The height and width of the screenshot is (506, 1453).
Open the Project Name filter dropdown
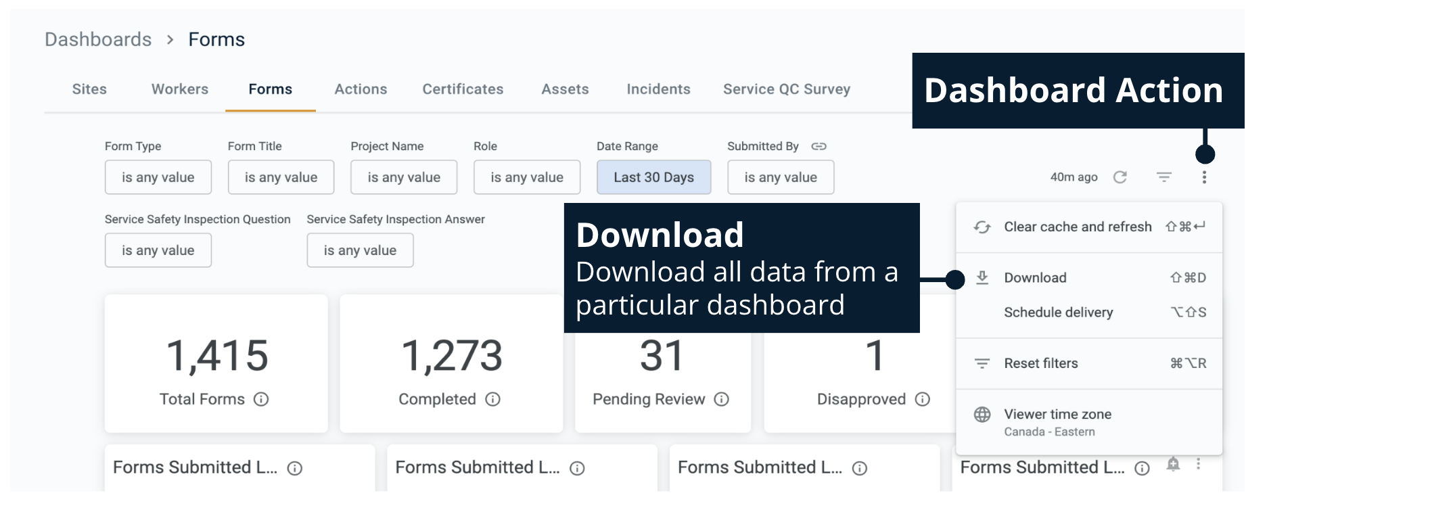[404, 177]
